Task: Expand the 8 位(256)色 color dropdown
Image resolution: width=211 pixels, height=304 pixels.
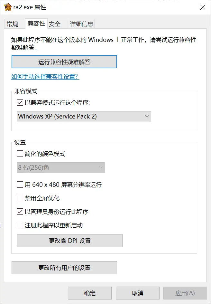Action: click(61, 167)
